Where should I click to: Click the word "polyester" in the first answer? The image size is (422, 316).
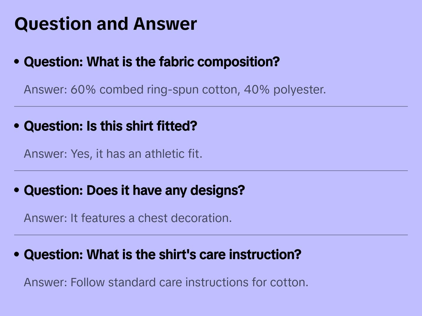tap(299, 90)
